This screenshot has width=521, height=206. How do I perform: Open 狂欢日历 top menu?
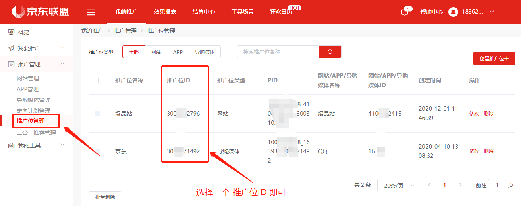pyautogui.click(x=281, y=12)
